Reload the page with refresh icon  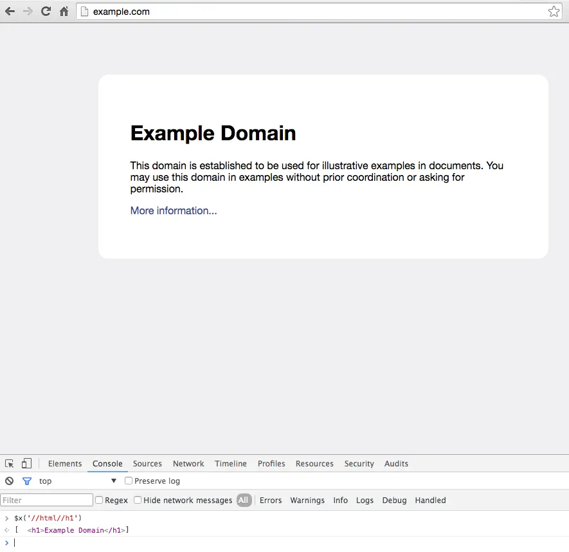[x=46, y=11]
